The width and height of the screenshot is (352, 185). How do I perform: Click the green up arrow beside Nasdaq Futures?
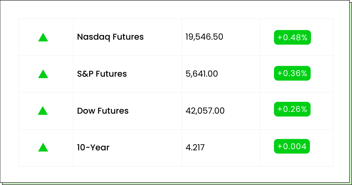[x=43, y=37]
